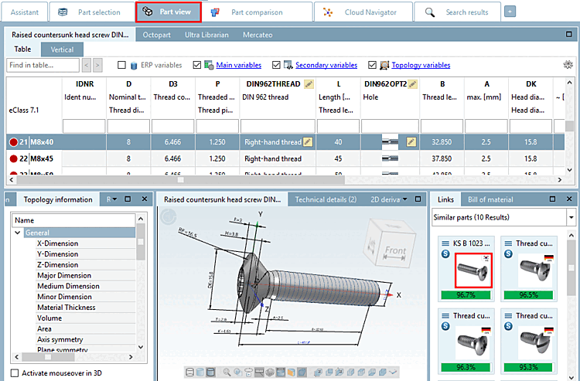Viewport: 580px width, 381px height.
Task: Click the add tab plus icon
Action: click(x=510, y=12)
